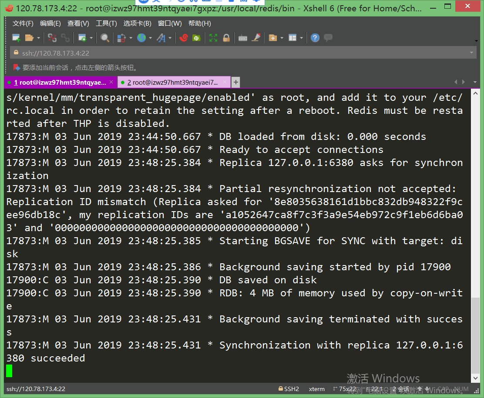Click the add current session flag icon
The height and width of the screenshot is (398, 484).
17,67
